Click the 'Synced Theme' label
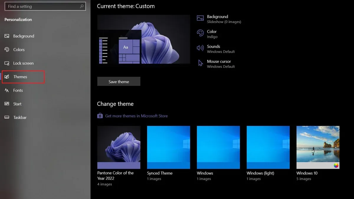Viewport: 354px width, 199px height. pyautogui.click(x=160, y=173)
